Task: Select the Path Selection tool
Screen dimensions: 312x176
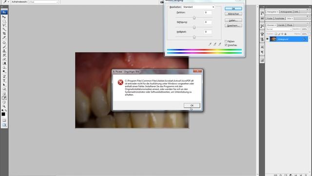Action: click(x=4, y=85)
